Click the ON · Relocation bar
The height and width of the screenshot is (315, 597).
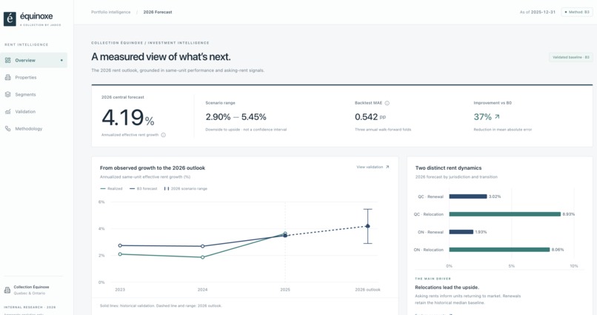tap(499, 250)
